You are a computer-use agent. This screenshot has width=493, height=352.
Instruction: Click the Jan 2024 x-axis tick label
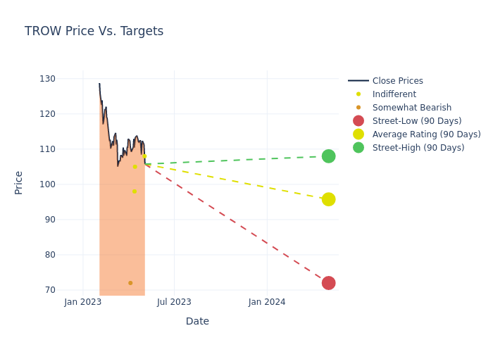pos(267,302)
